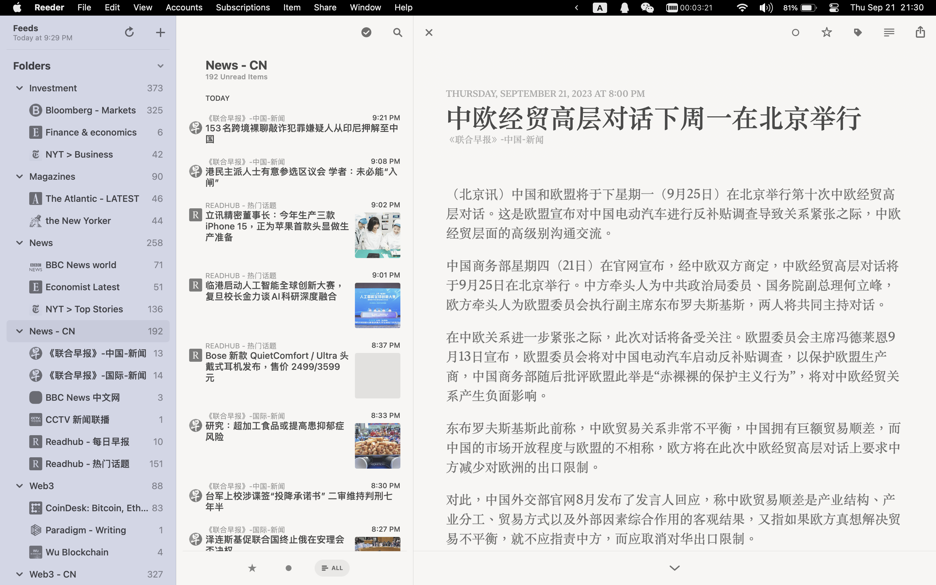
Task: Select BBC News world feed
Action: pyautogui.click(x=88, y=265)
